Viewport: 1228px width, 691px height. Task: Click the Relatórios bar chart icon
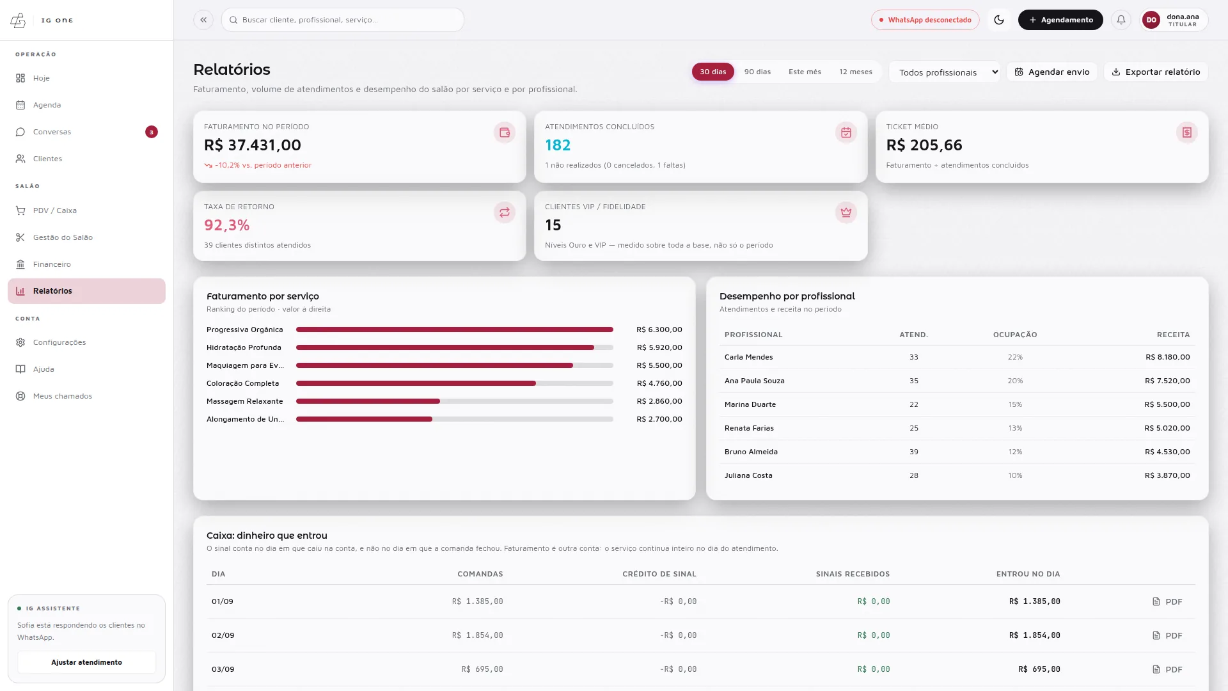(x=20, y=291)
